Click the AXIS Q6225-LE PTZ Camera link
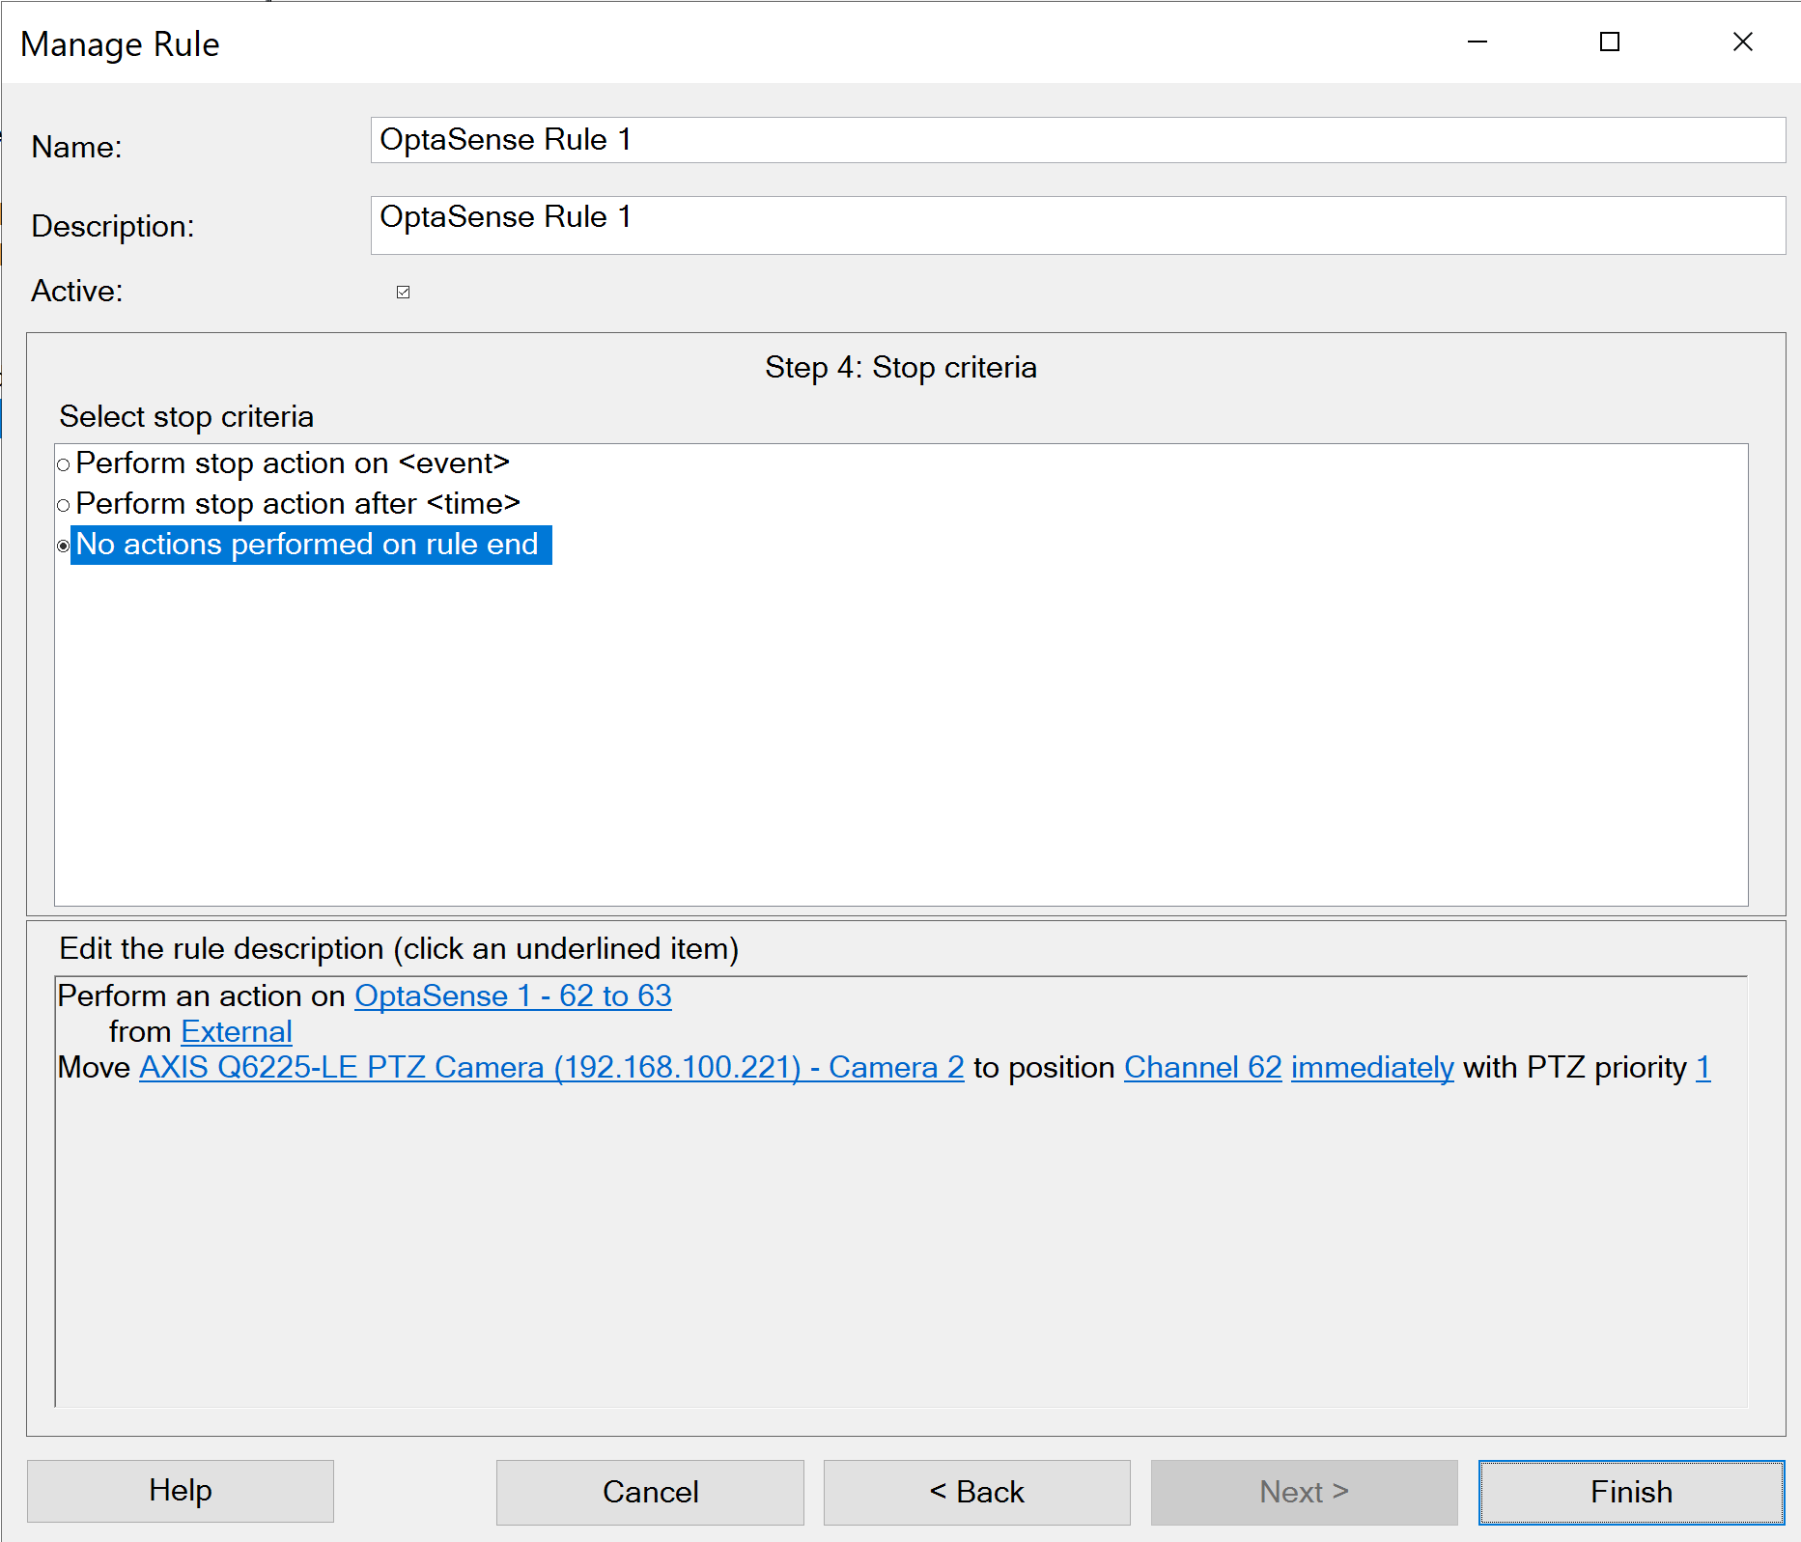Screen dimensions: 1801x1542 pyautogui.click(x=551, y=1067)
